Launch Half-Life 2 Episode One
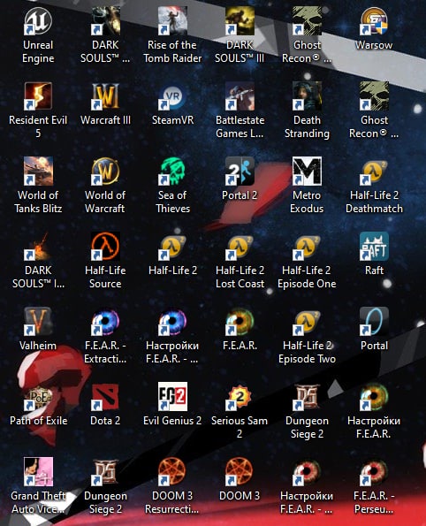This screenshot has width=426, height=526. click(x=307, y=247)
